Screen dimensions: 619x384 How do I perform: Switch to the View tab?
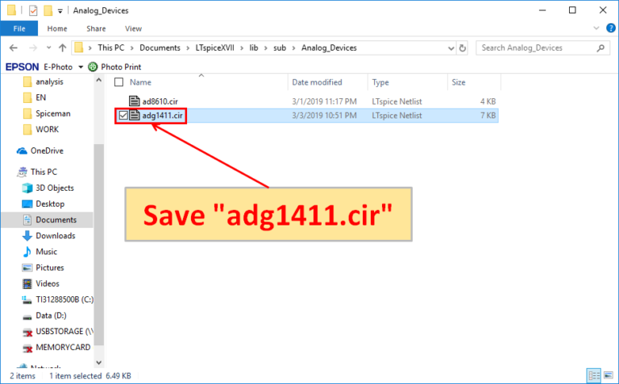click(133, 28)
